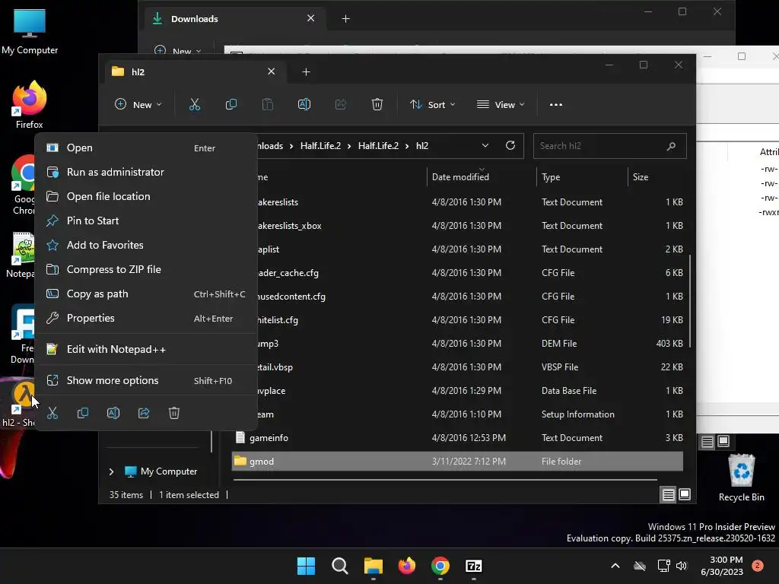
Task: Switch hl2 window to large thumbnails view icon
Action: (685, 494)
